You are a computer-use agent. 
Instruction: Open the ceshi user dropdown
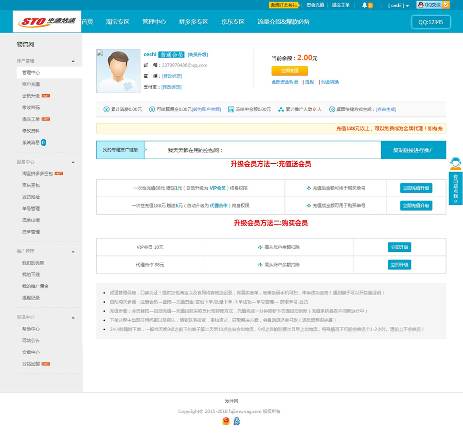398,6
